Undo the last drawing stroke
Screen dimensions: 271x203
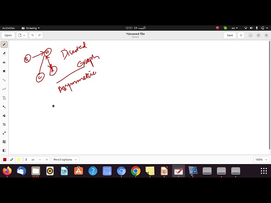coord(33,35)
